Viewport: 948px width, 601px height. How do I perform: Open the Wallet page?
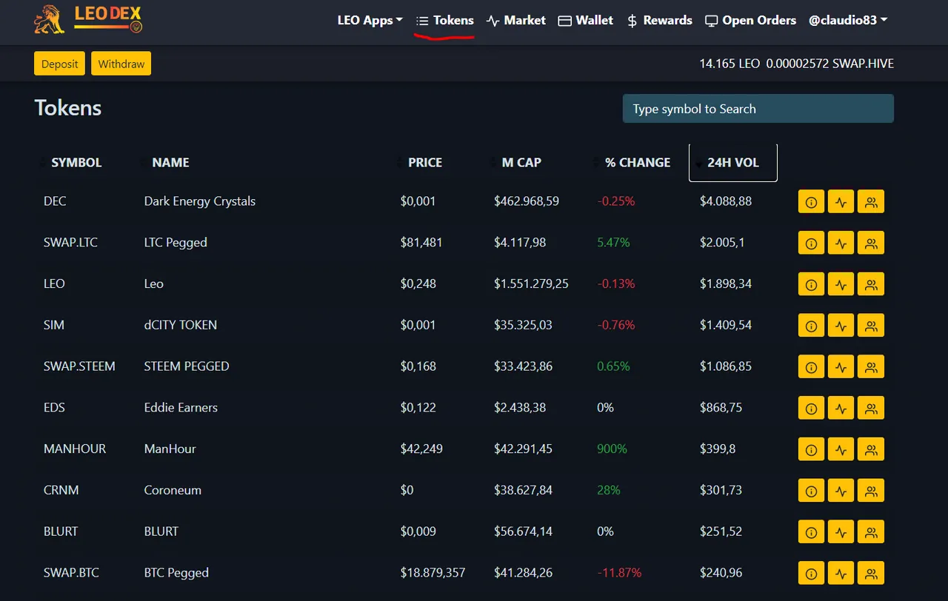tap(585, 21)
